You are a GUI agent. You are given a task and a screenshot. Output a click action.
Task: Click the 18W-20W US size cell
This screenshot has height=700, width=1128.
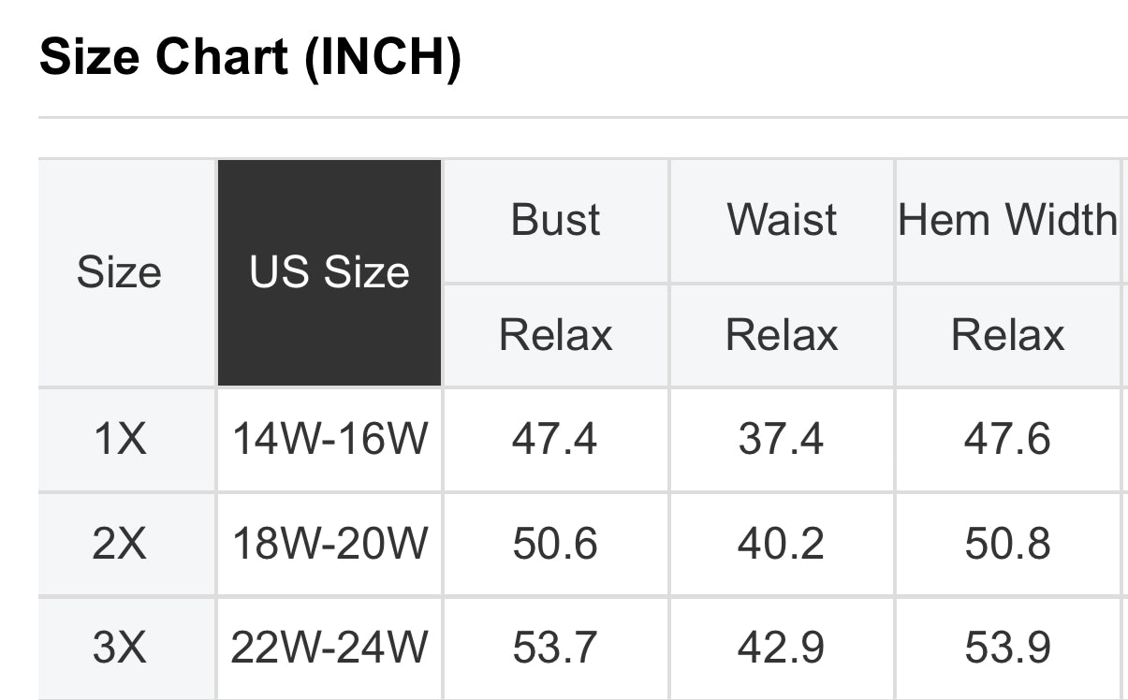330,544
